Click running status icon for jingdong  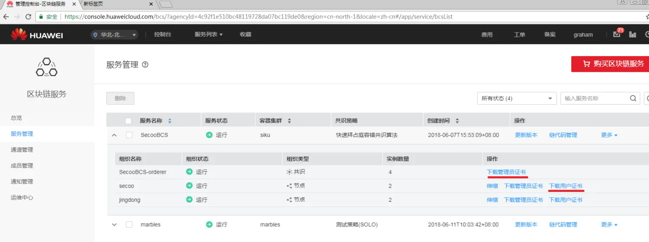(x=189, y=200)
